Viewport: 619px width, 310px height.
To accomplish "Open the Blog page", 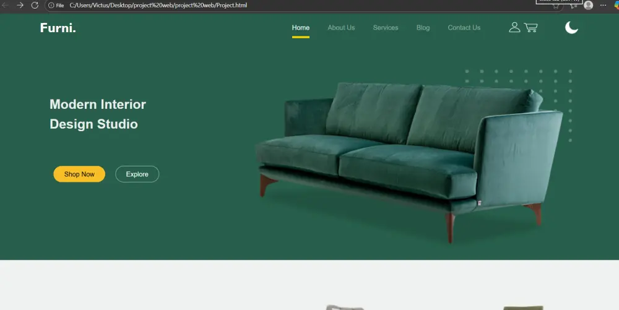I will [423, 28].
